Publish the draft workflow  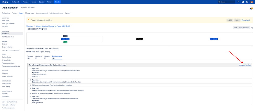pos(230,20)
